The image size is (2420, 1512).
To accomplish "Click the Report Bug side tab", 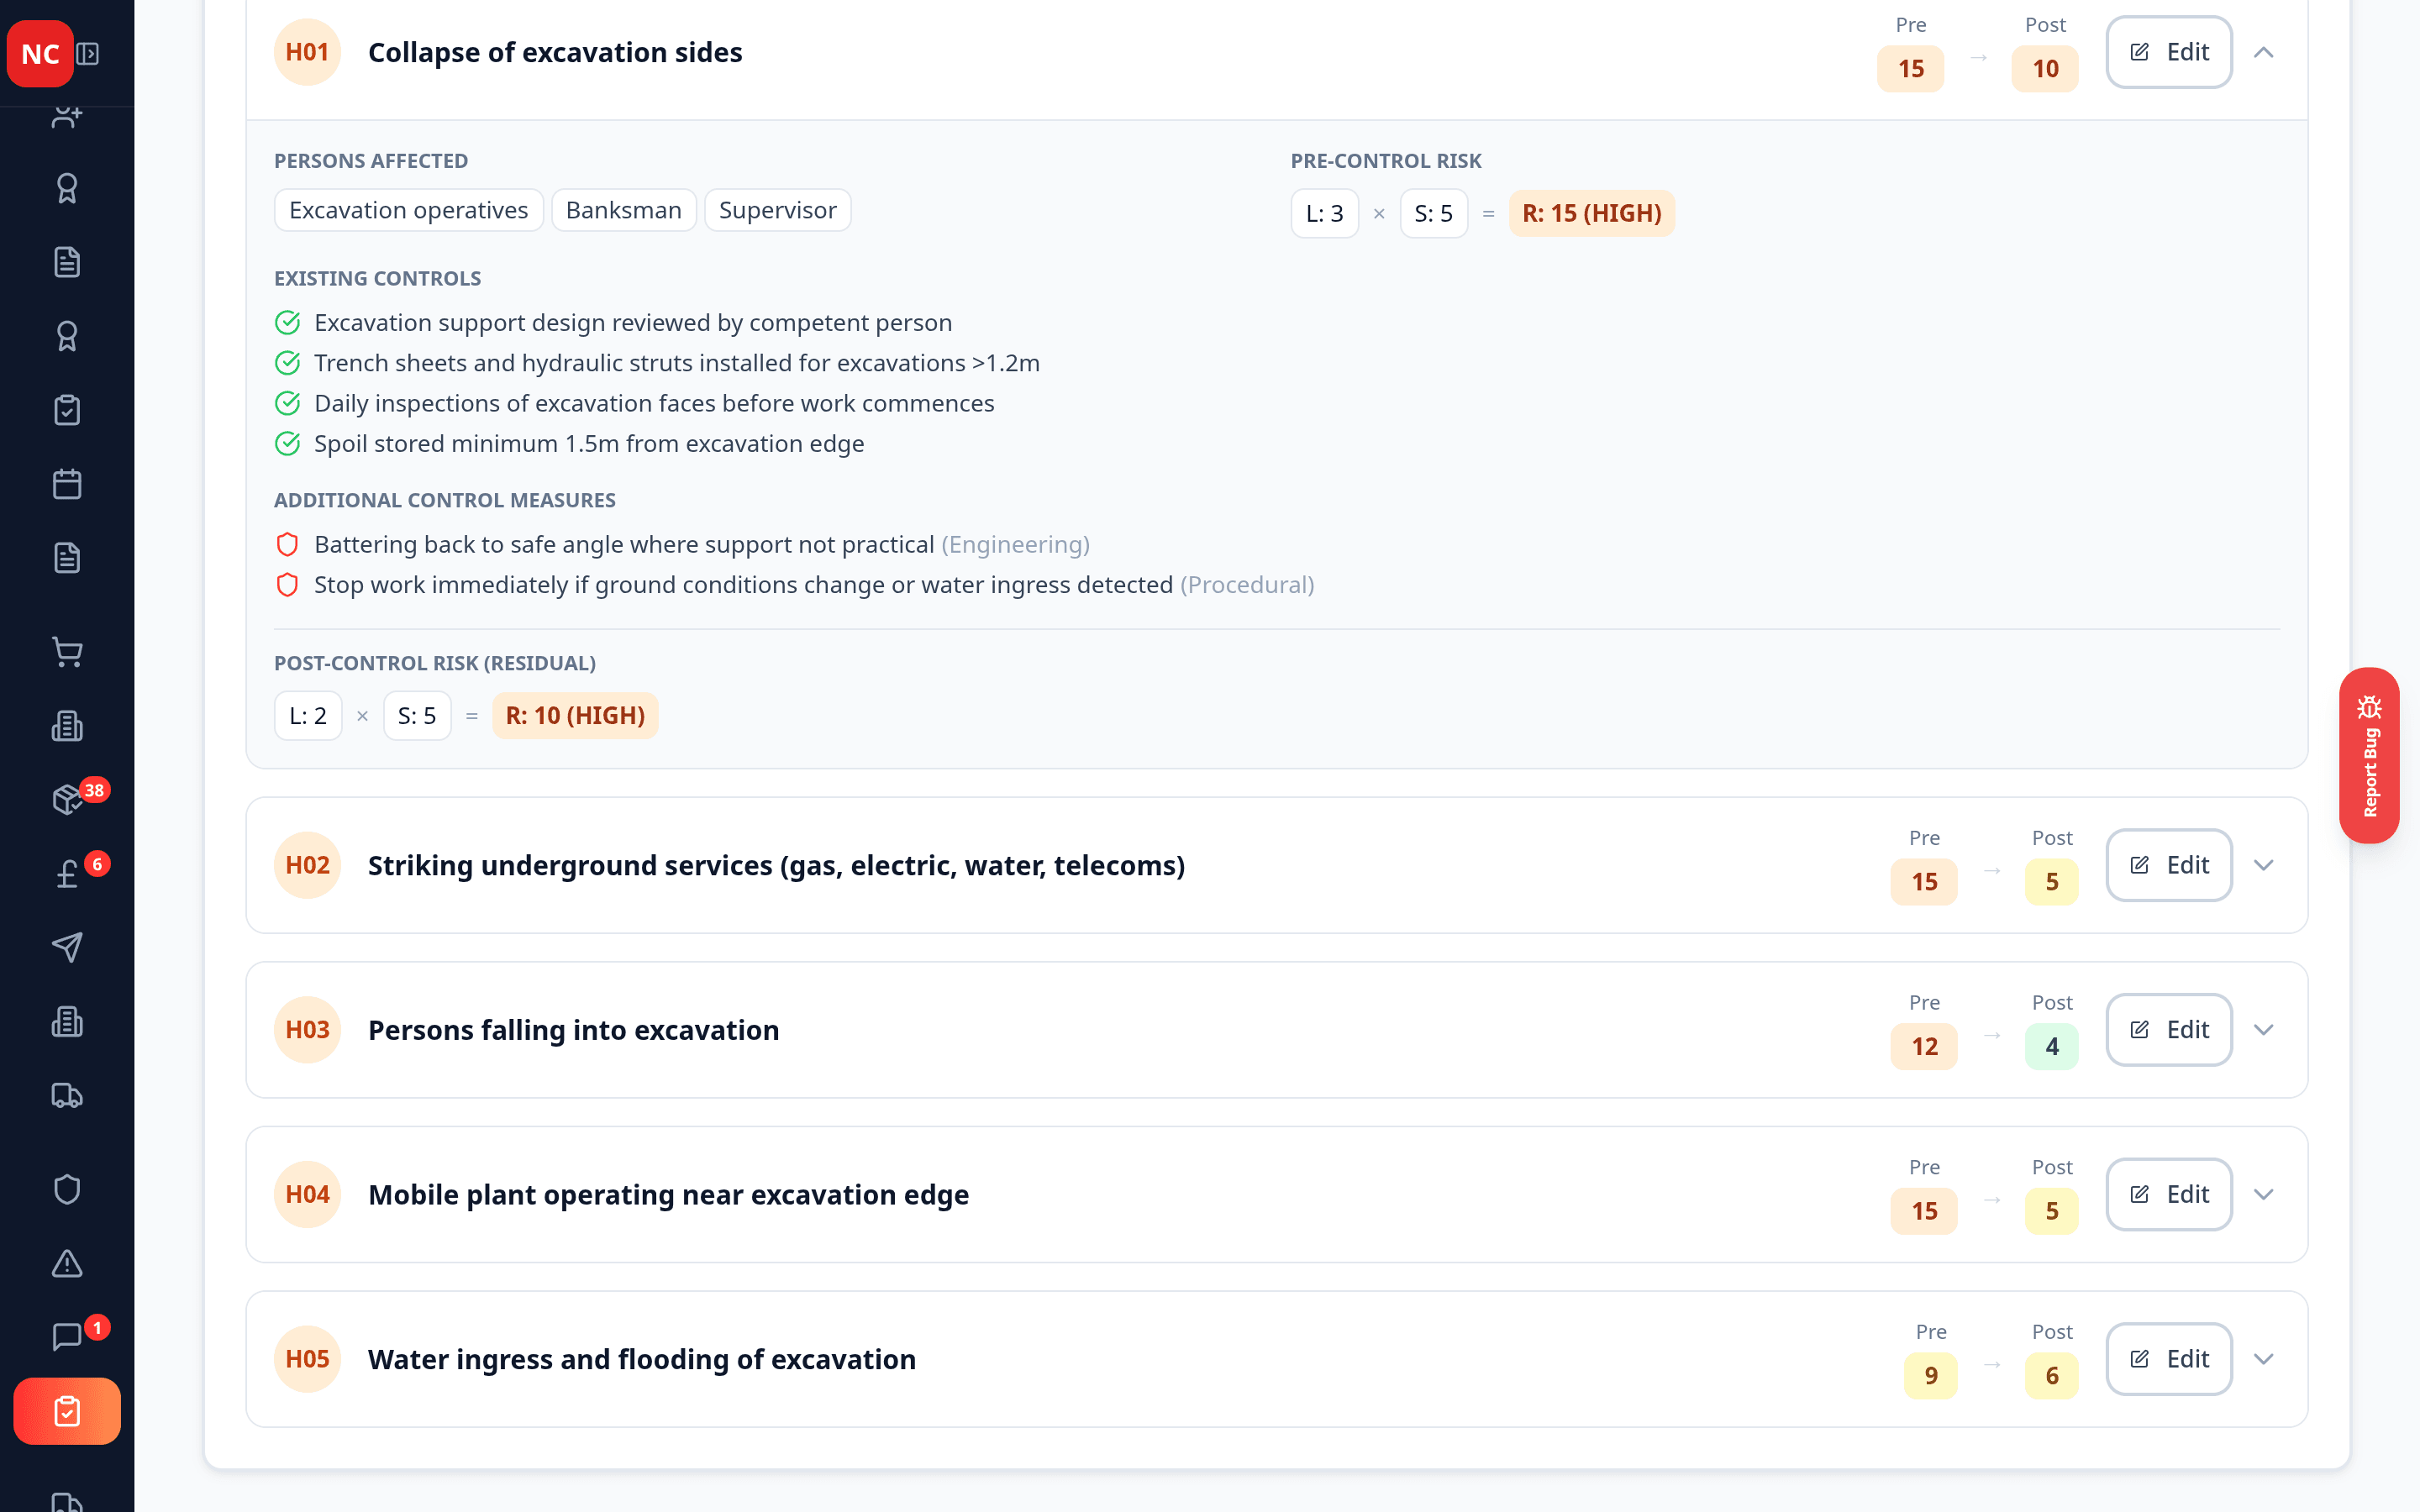I will (x=2368, y=755).
